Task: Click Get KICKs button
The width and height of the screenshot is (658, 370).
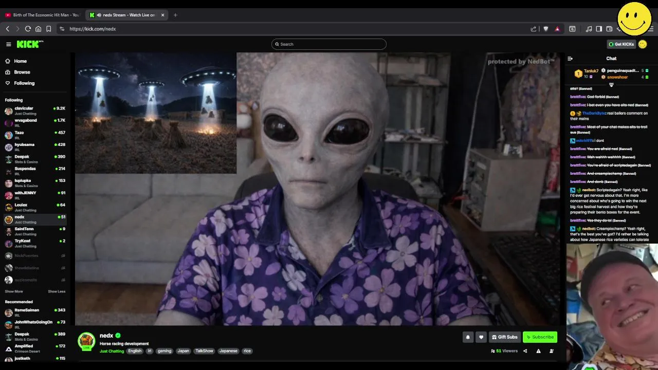Action: 621,44
